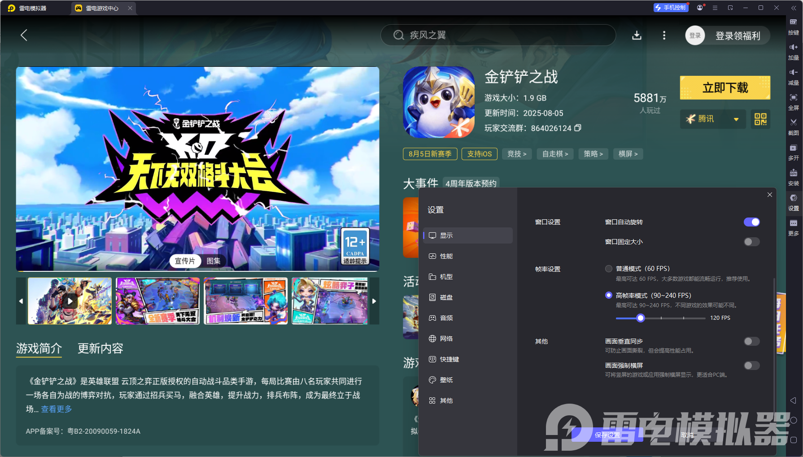
Task: Click the frame rate slider handle
Action: 641,318
